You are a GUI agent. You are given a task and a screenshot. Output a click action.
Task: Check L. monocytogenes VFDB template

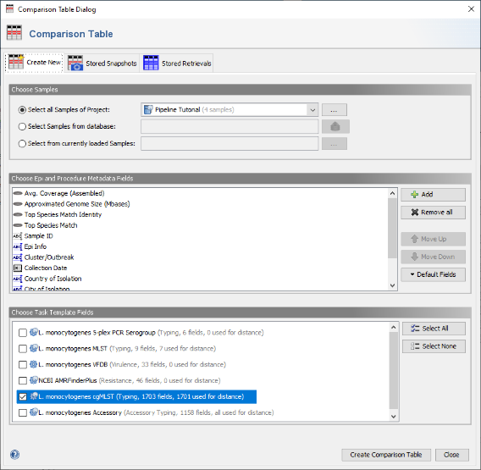click(23, 365)
